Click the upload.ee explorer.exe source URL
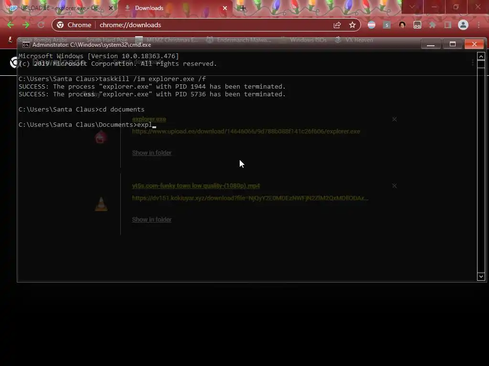 click(x=246, y=132)
